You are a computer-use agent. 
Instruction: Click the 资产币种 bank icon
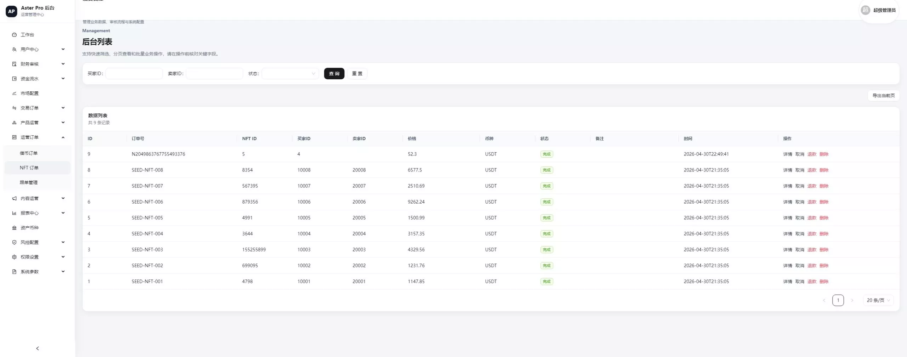[x=14, y=228]
